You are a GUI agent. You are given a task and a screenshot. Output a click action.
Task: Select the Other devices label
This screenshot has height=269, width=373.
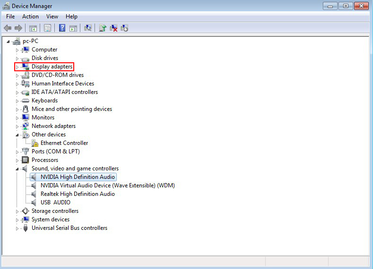point(49,134)
